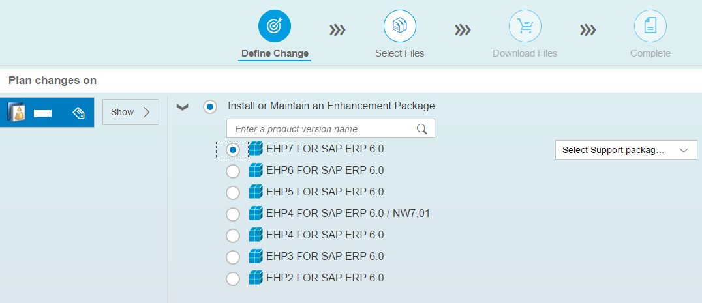The height and width of the screenshot is (303, 702).
Task: Click the Install or Maintain an Enhancement Package label
Action: [x=331, y=106]
